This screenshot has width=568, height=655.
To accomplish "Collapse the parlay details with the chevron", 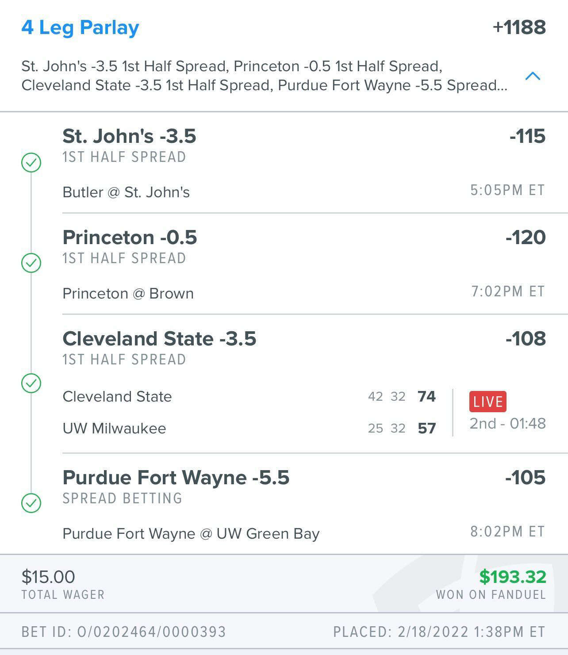I will [x=533, y=76].
